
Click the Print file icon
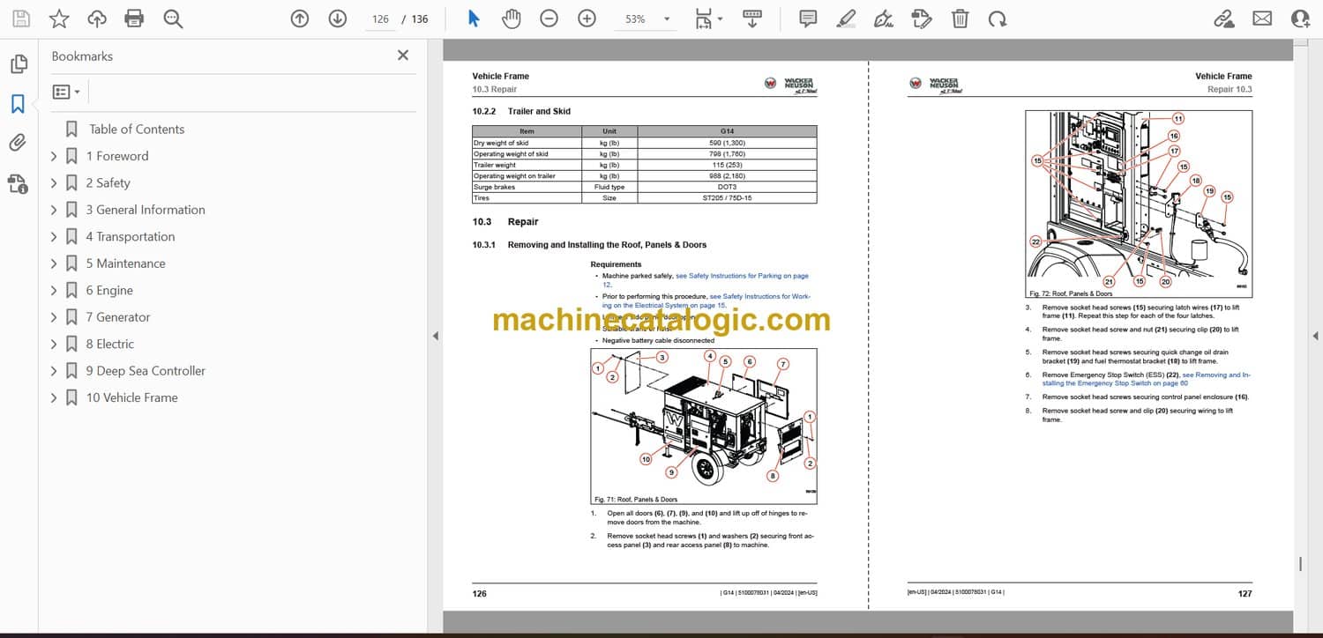[134, 19]
